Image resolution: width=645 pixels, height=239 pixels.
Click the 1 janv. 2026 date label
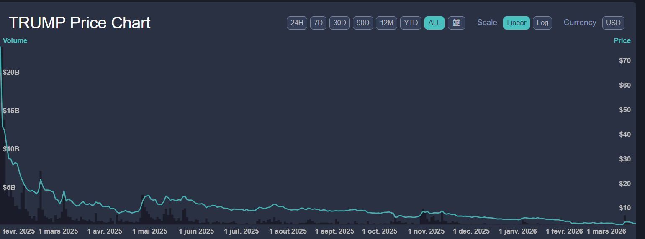click(x=518, y=231)
